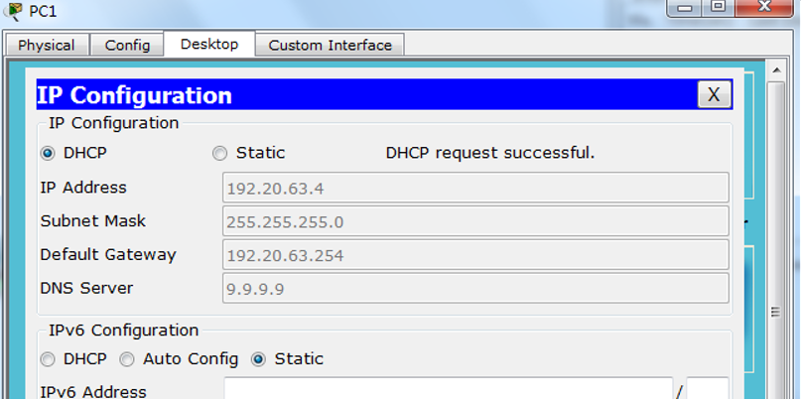Click the PC1 window title icon
Viewport: 801px width, 402px height.
[12, 10]
